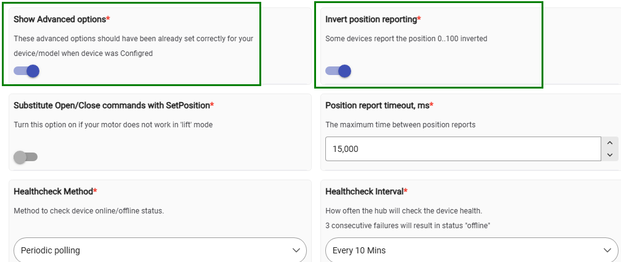
Task: Open the Every 10 Mins dropdown
Action: 472,250
